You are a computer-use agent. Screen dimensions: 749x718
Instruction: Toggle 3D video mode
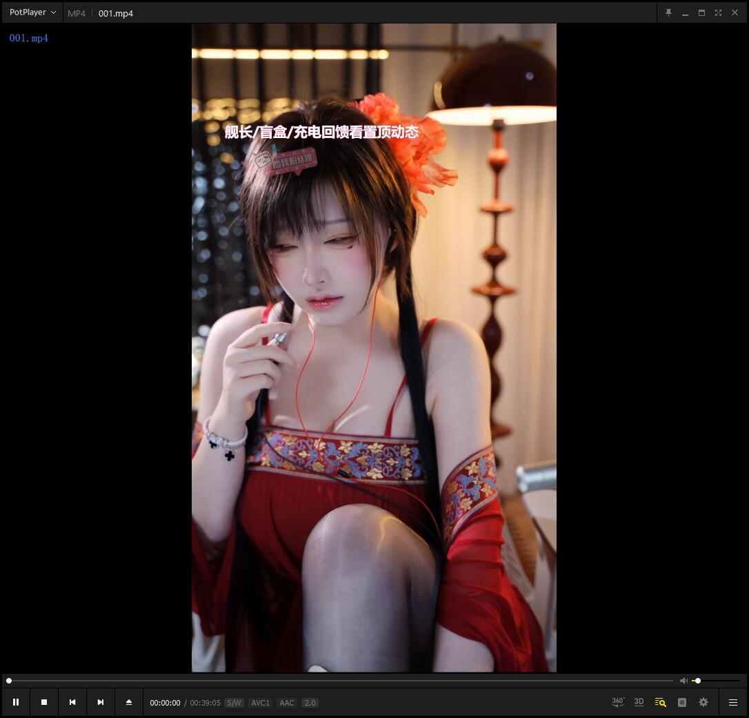(639, 702)
